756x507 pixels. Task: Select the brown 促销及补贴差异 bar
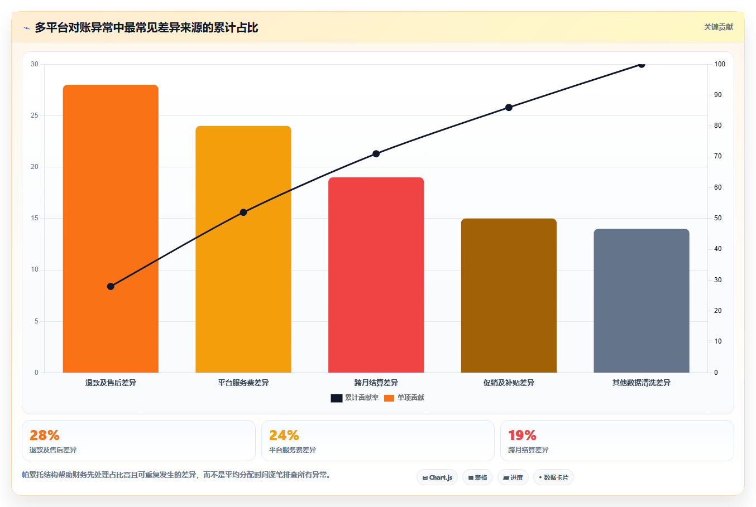click(x=509, y=296)
